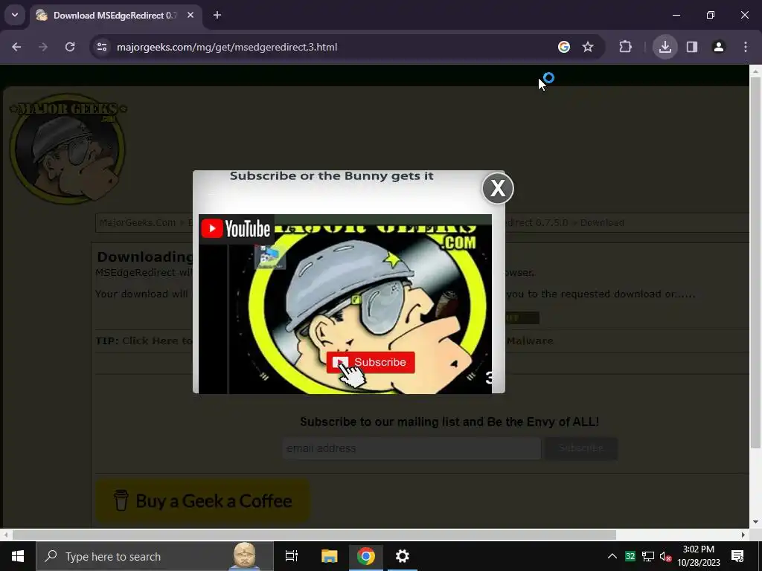Click the MajorGeeks.Com breadcrumb link

coord(138,223)
